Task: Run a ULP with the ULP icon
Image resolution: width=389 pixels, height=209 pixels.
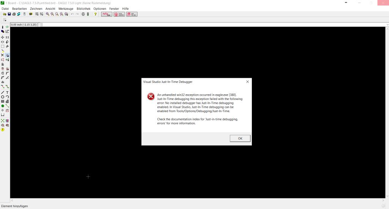Action: [41, 14]
